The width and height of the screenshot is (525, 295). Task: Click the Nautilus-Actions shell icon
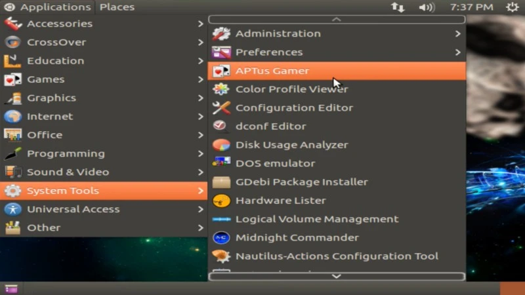point(221,256)
